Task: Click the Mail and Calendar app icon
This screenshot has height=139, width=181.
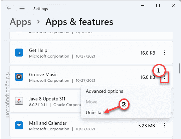Action: coord(19,125)
